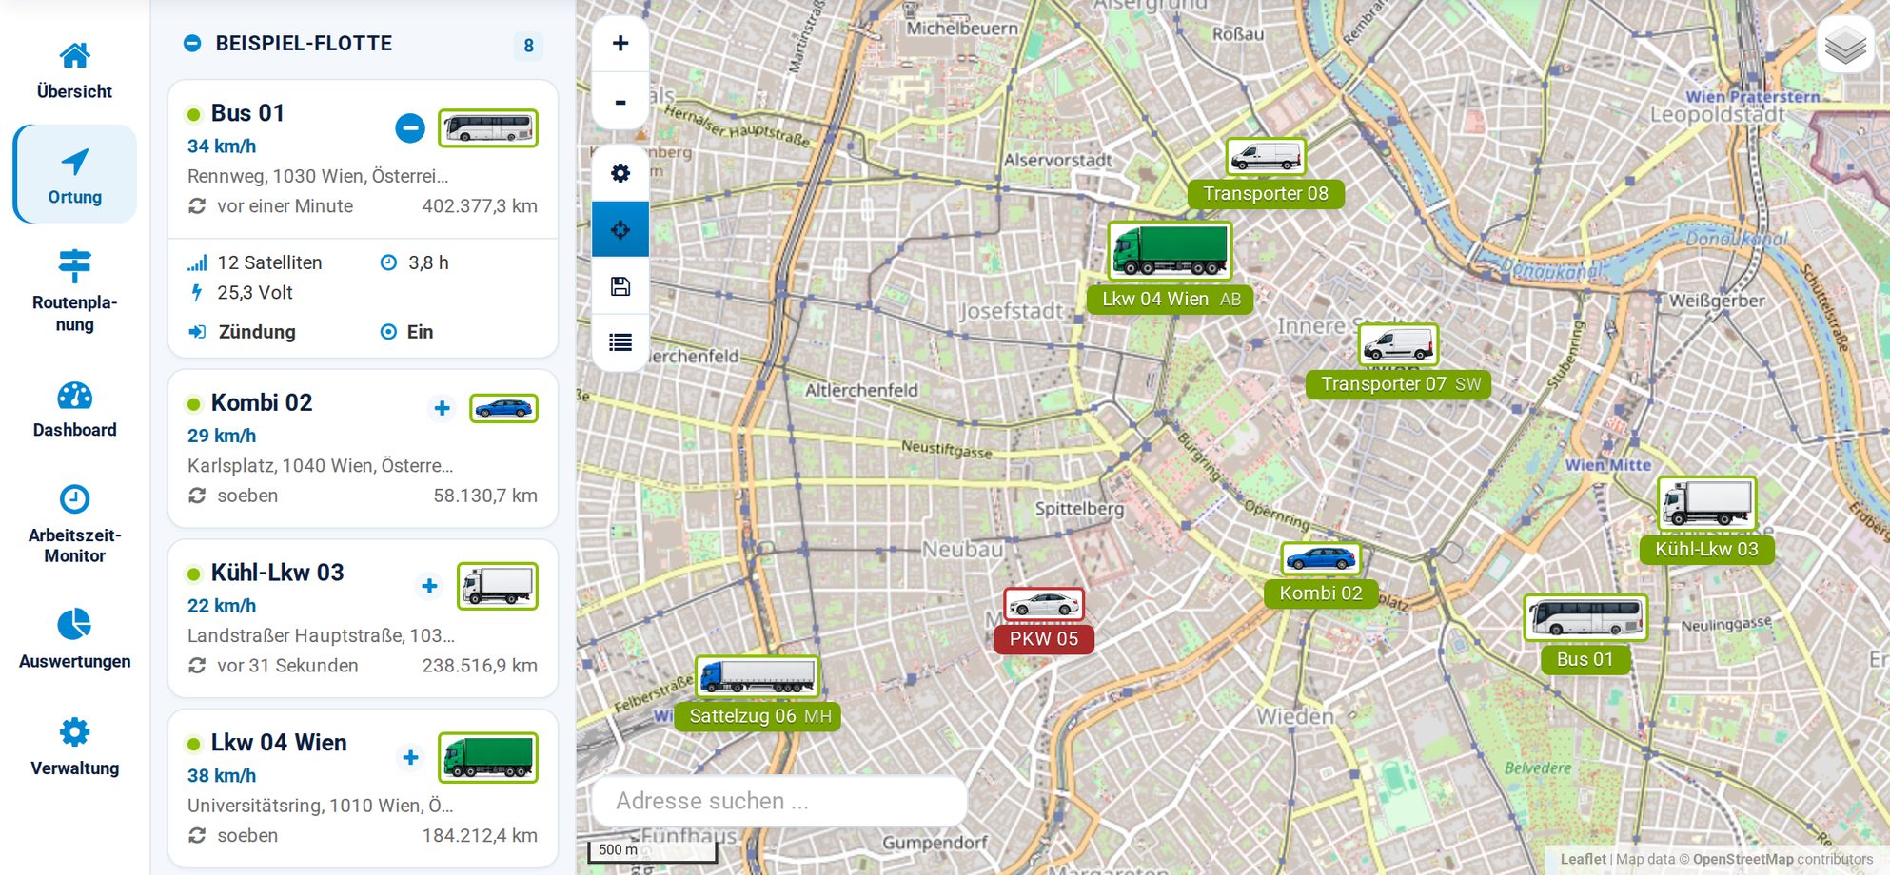Open the Leaflet attribution link
The width and height of the screenshot is (1890, 875).
pyautogui.click(x=1583, y=859)
